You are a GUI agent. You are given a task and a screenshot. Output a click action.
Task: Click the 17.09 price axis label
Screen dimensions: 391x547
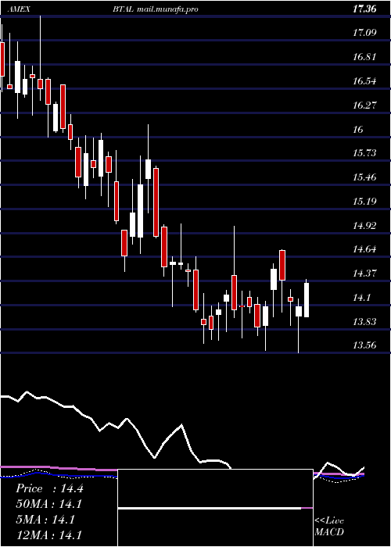click(365, 33)
